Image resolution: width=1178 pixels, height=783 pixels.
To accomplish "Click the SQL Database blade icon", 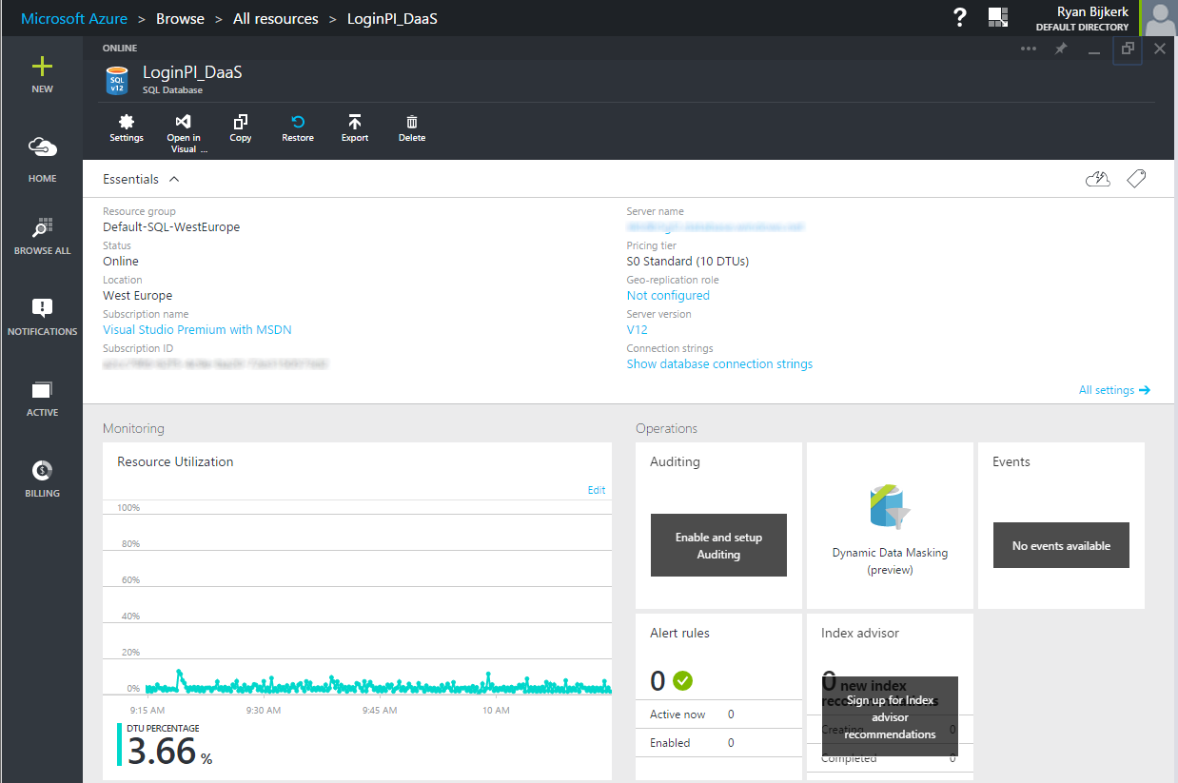I will 117,80.
